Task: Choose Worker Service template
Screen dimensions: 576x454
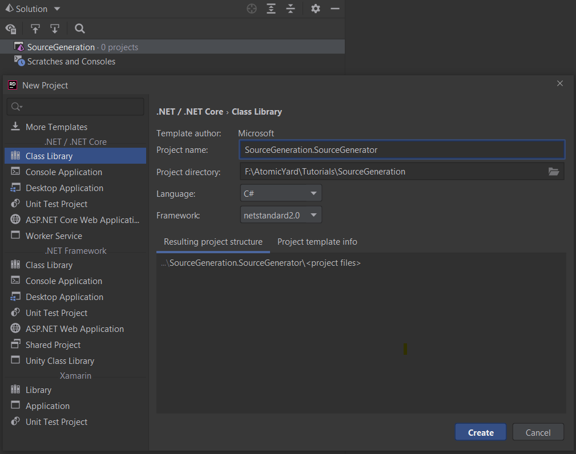Action: coord(75,236)
